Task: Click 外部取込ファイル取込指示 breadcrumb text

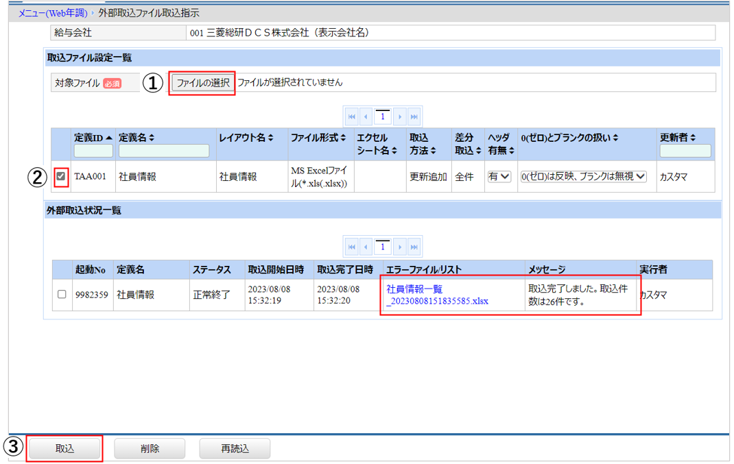Action: tap(149, 13)
